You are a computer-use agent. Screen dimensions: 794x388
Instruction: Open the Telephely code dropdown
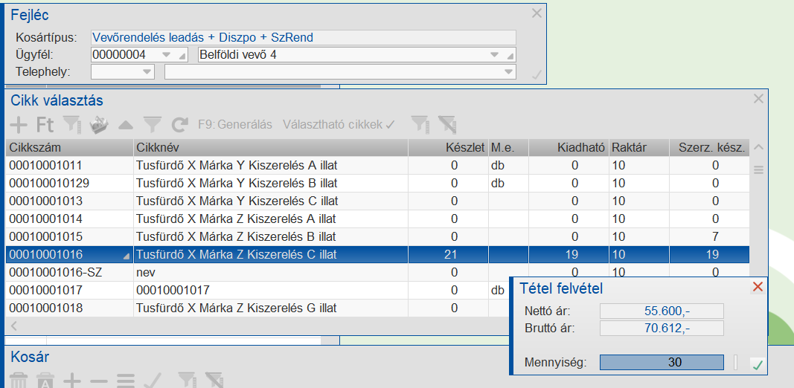(147, 72)
